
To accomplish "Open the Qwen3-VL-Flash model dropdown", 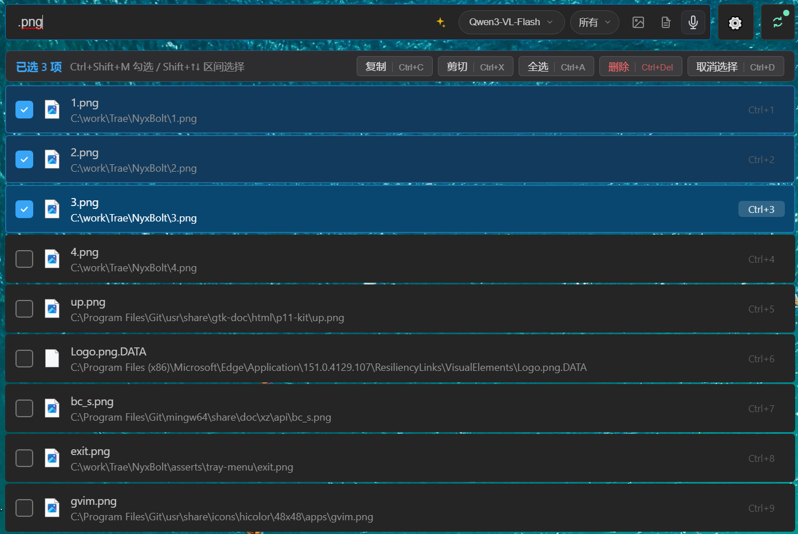I will click(511, 22).
